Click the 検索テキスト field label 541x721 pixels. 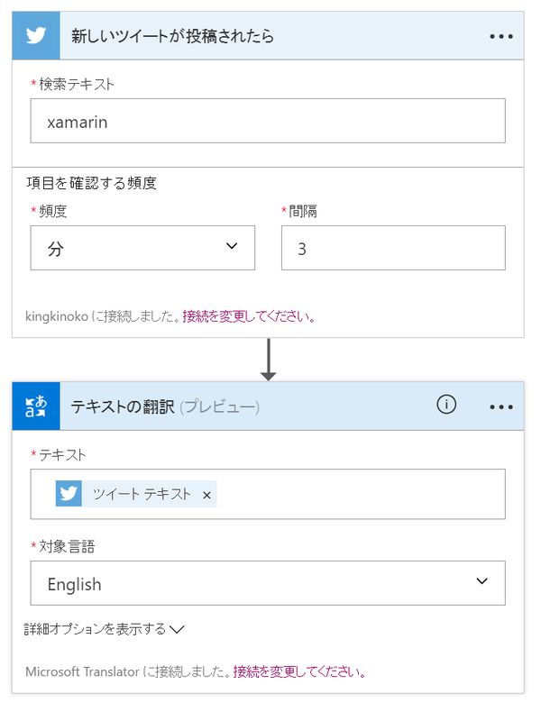point(77,84)
